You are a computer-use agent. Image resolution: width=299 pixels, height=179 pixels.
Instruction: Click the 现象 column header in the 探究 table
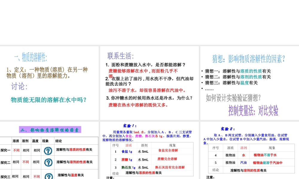coord(45,141)
